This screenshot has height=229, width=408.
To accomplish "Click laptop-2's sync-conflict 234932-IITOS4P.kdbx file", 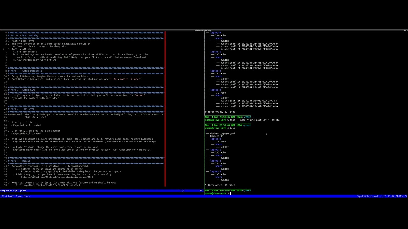I will point(249,85).
